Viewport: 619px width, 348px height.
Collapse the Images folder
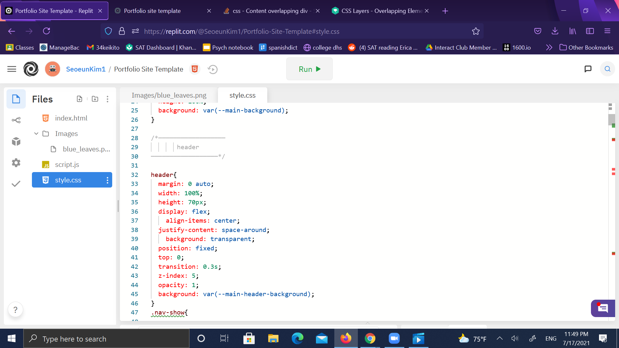36,133
